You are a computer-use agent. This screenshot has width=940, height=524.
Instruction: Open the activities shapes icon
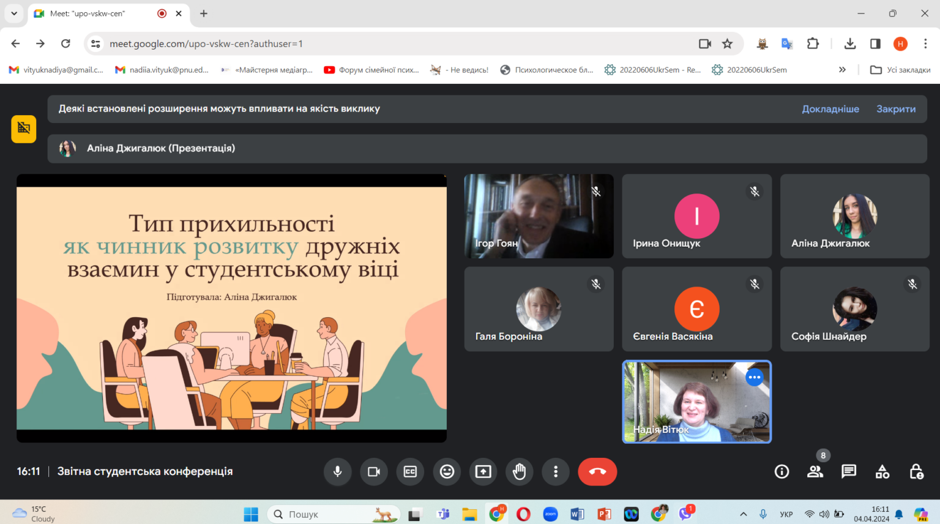(x=882, y=471)
